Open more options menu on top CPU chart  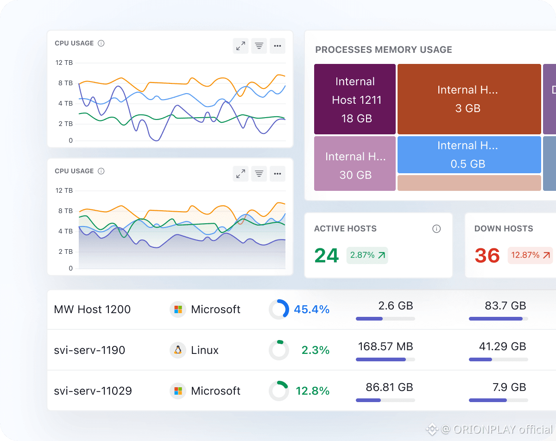point(278,46)
